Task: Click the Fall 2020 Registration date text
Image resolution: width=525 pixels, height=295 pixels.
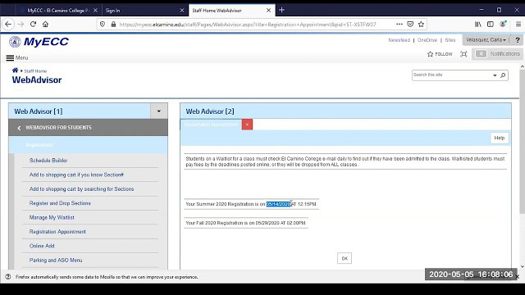Action: pyautogui.click(x=245, y=223)
